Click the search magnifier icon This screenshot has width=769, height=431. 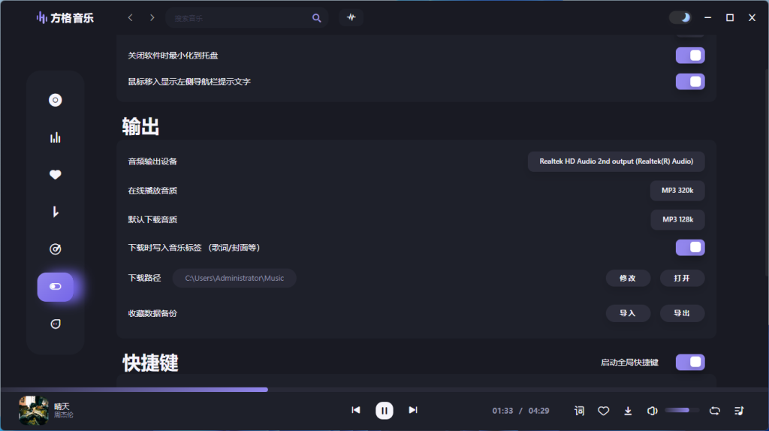pyautogui.click(x=317, y=18)
